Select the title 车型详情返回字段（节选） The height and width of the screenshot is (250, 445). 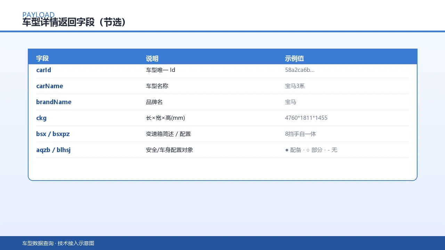[x=74, y=22]
